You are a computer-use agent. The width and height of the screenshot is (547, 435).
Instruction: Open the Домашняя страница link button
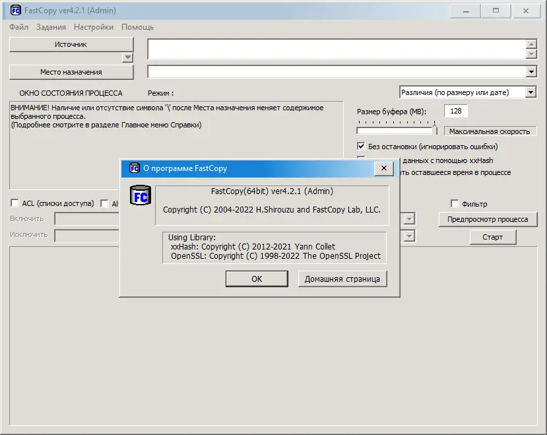click(342, 279)
